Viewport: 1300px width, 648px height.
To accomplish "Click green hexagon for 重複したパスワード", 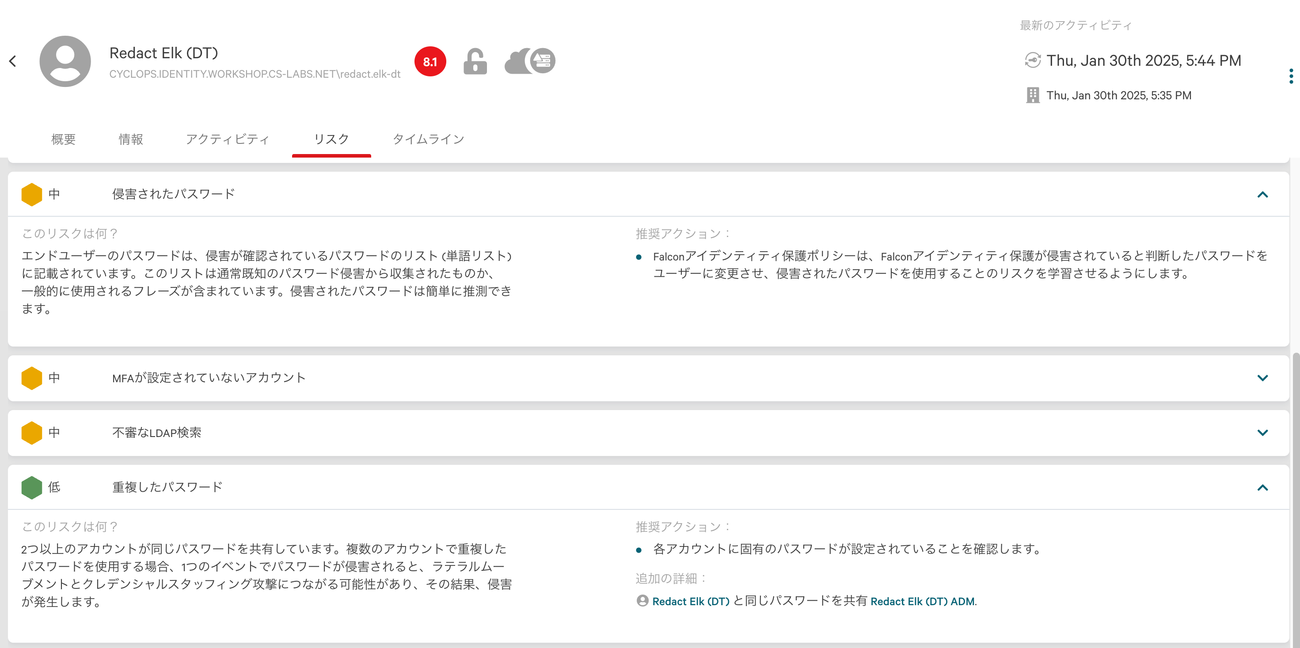I will click(31, 487).
